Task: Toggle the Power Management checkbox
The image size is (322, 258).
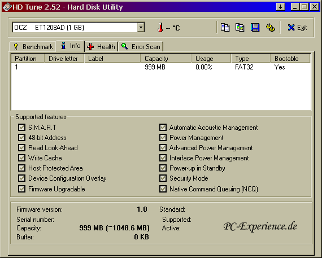Action: click(163, 138)
